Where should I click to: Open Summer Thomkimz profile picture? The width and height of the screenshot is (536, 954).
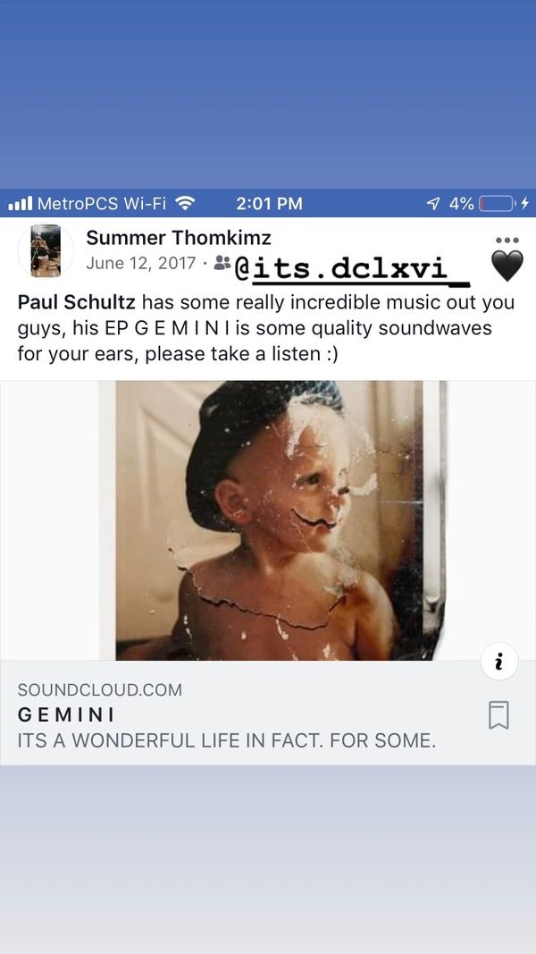46,250
